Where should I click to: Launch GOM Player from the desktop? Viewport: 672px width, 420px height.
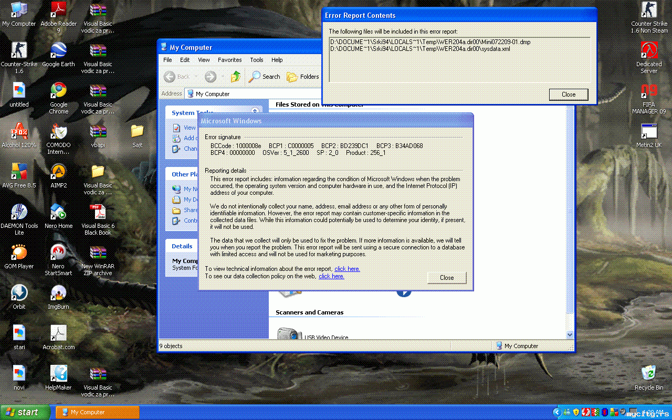[19, 257]
